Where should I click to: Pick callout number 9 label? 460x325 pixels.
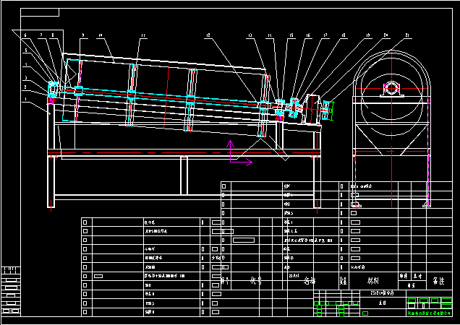tap(82, 35)
